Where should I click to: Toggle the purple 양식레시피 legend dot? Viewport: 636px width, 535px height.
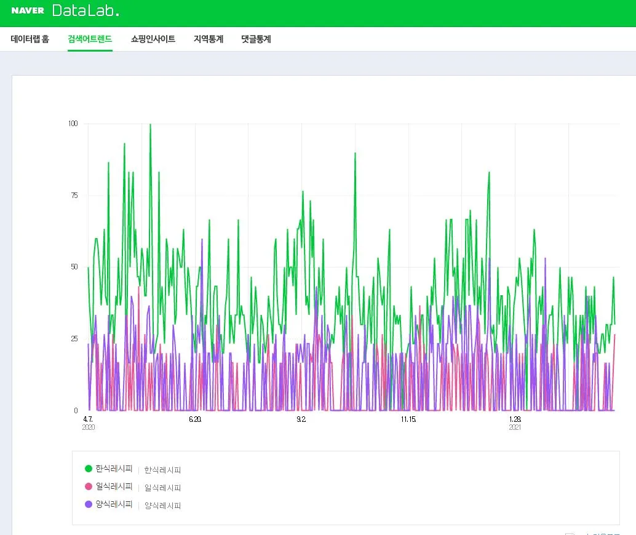tap(89, 504)
